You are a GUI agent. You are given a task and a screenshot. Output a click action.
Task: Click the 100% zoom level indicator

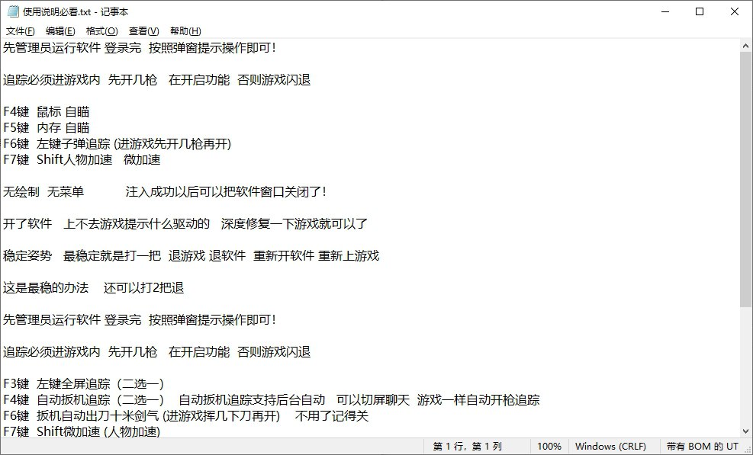(550, 446)
